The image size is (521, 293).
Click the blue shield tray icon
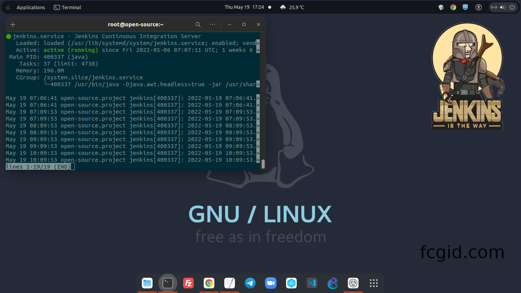click(x=465, y=7)
